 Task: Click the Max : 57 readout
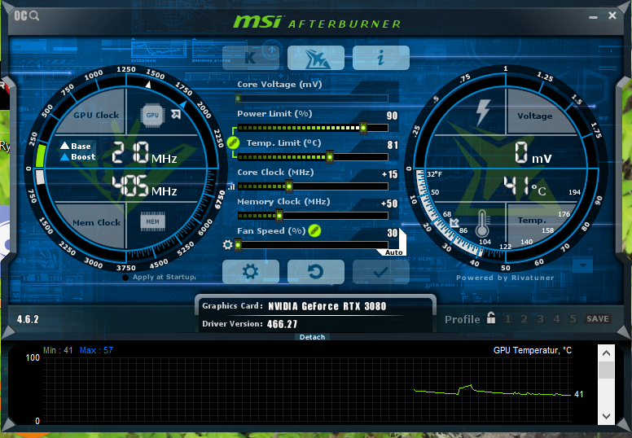point(96,350)
